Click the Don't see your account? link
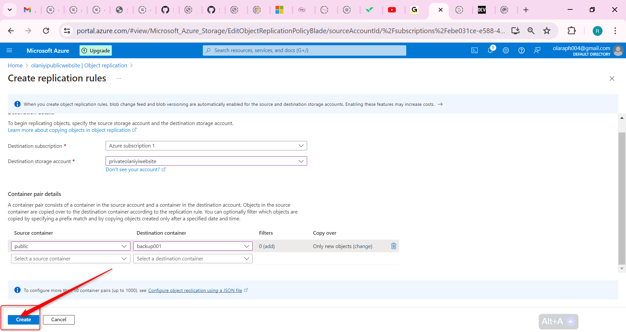 tap(136, 170)
